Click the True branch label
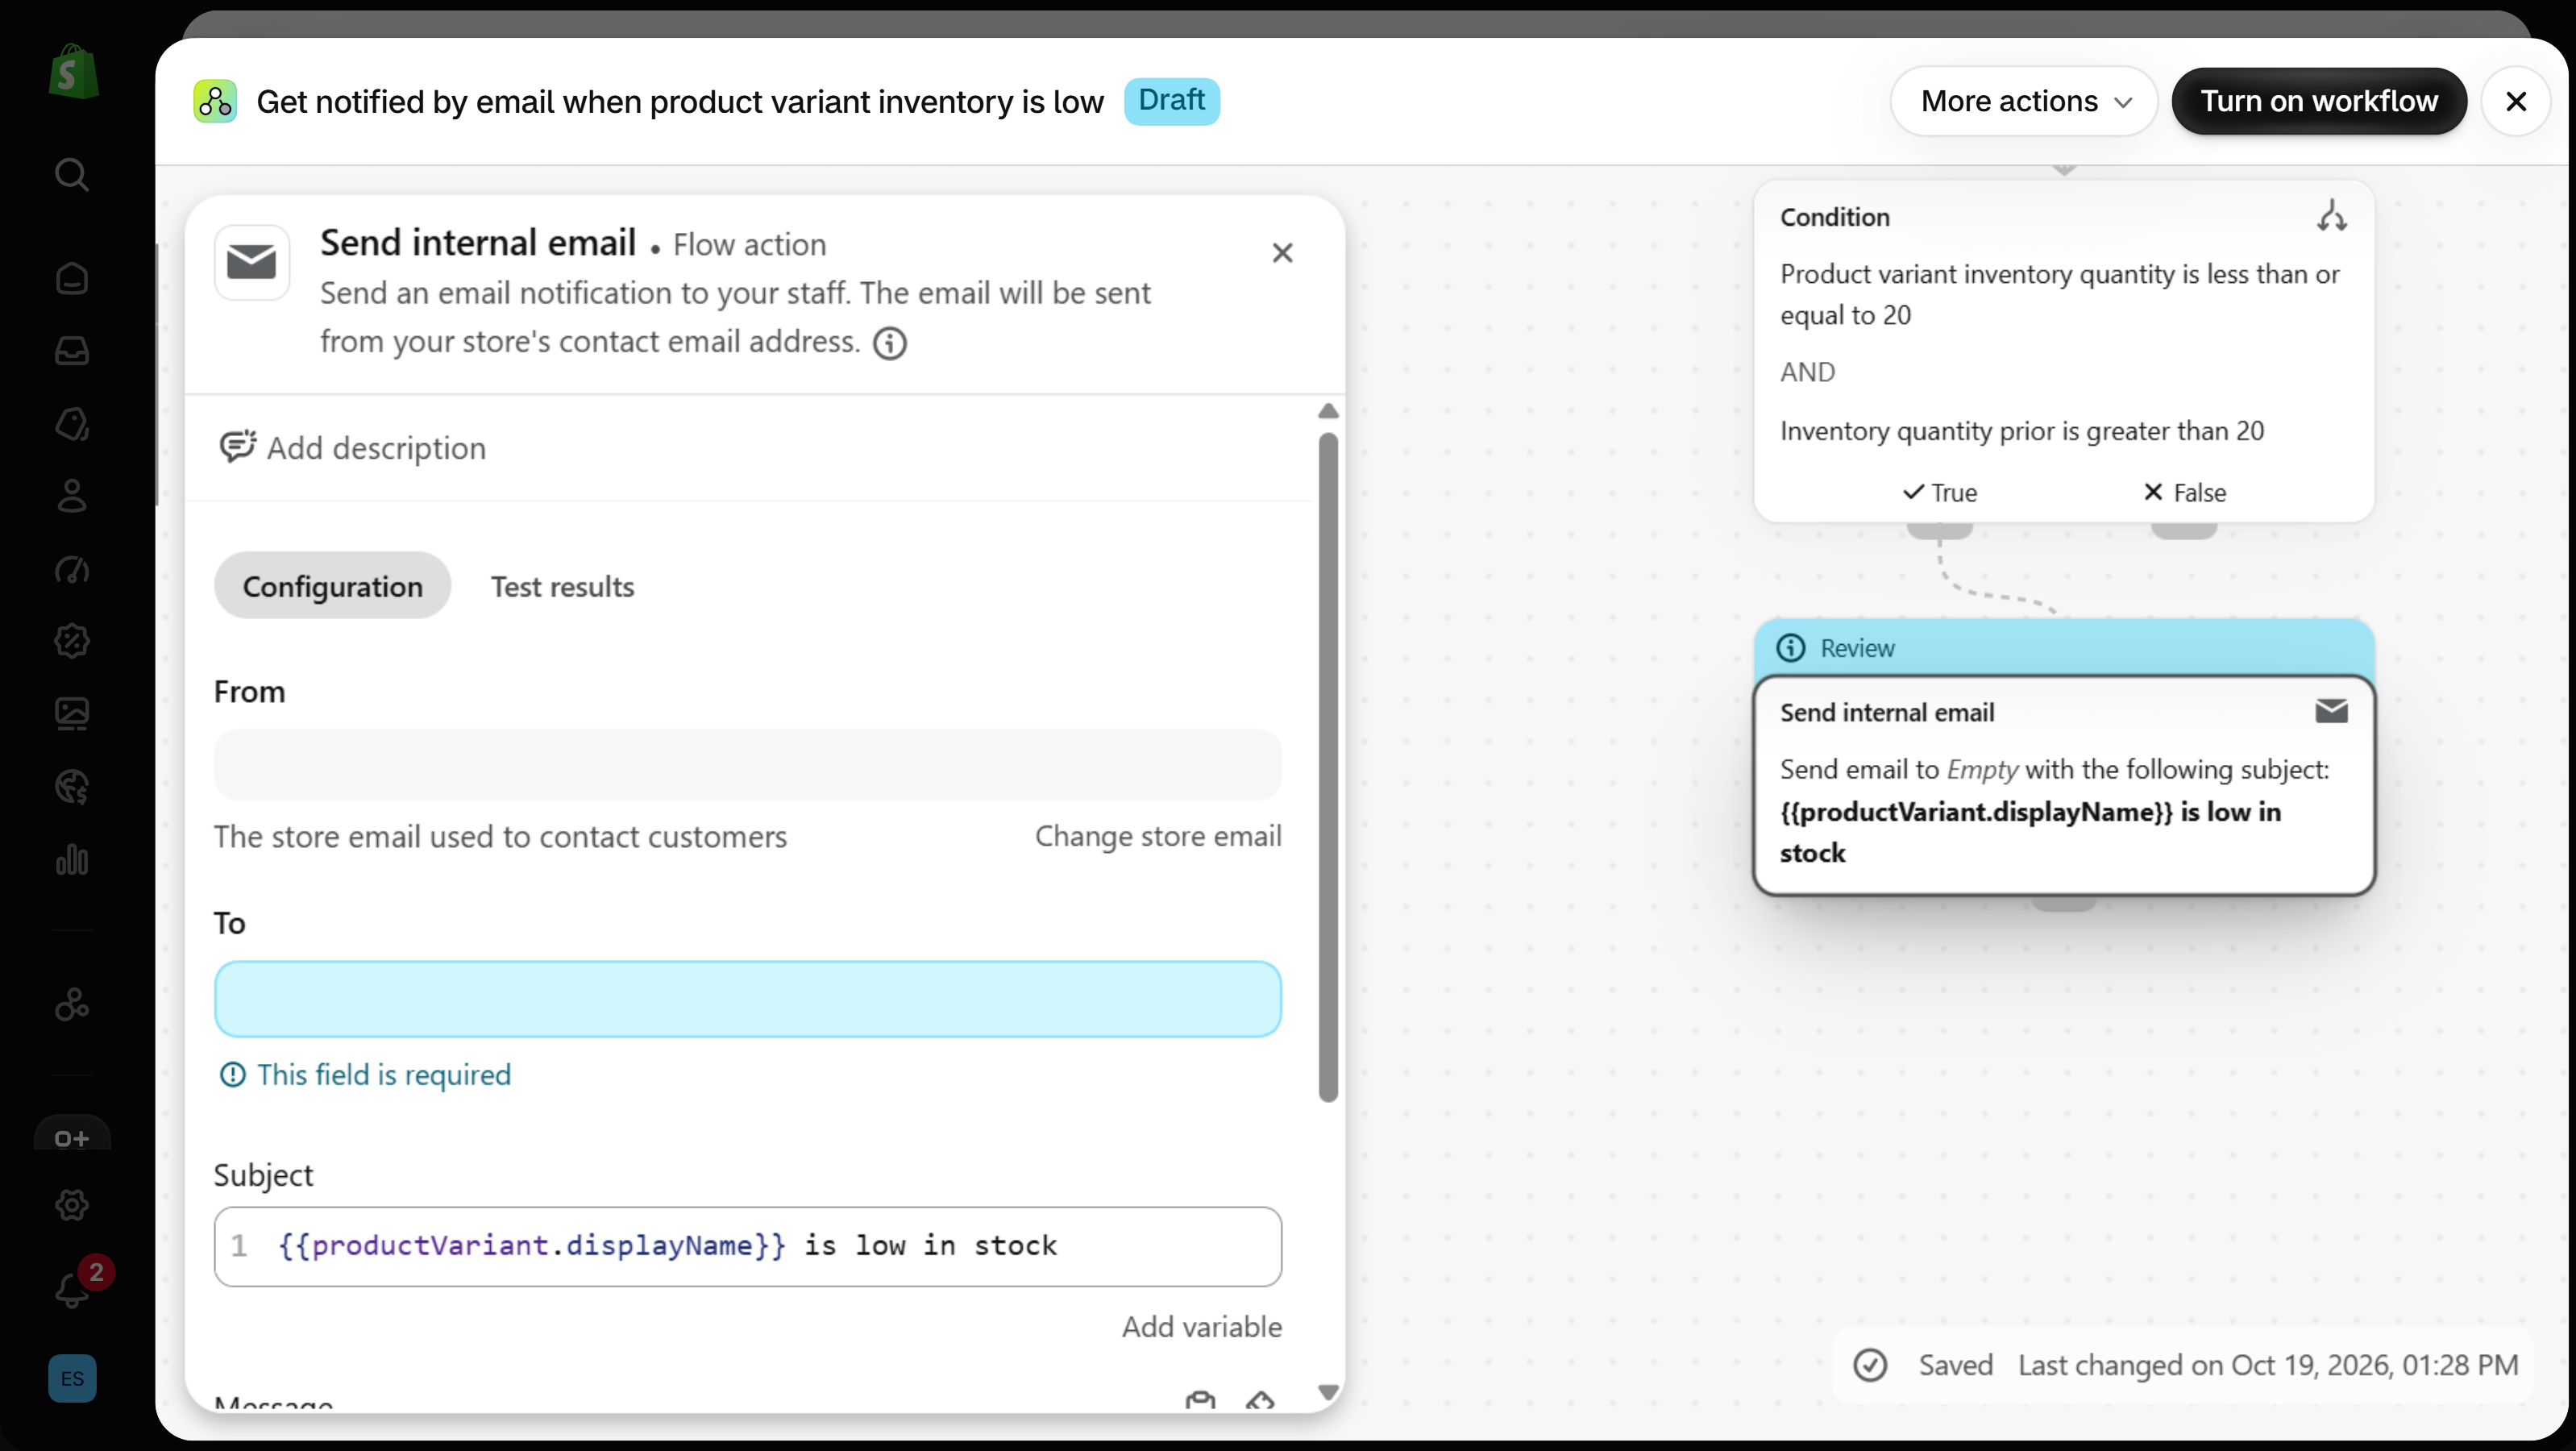 point(1940,492)
